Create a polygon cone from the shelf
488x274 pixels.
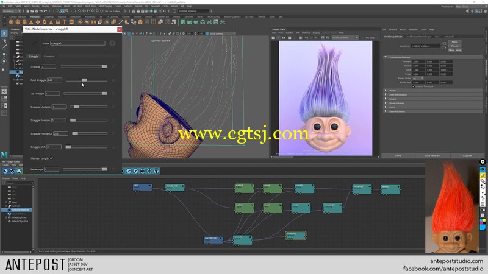point(31,23)
